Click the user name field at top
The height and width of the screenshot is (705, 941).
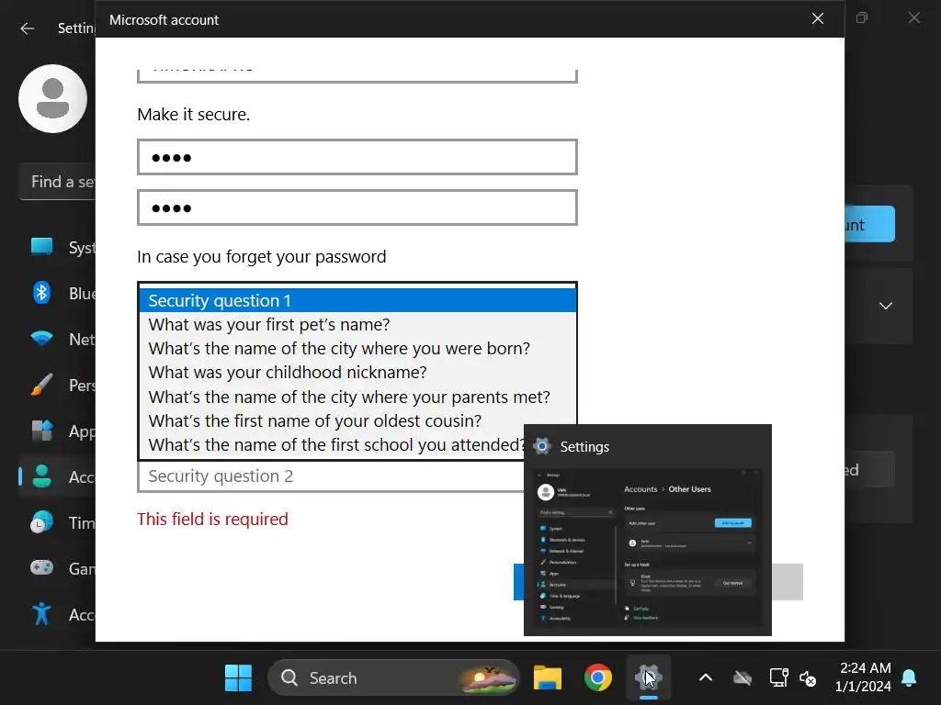click(357, 76)
